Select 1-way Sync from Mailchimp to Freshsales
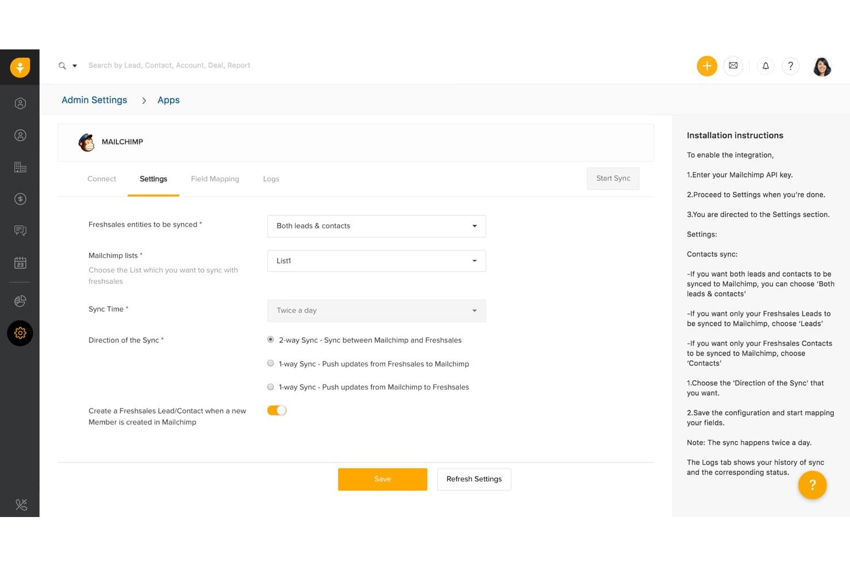Image resolution: width=850 pixels, height=567 pixels. 271,387
